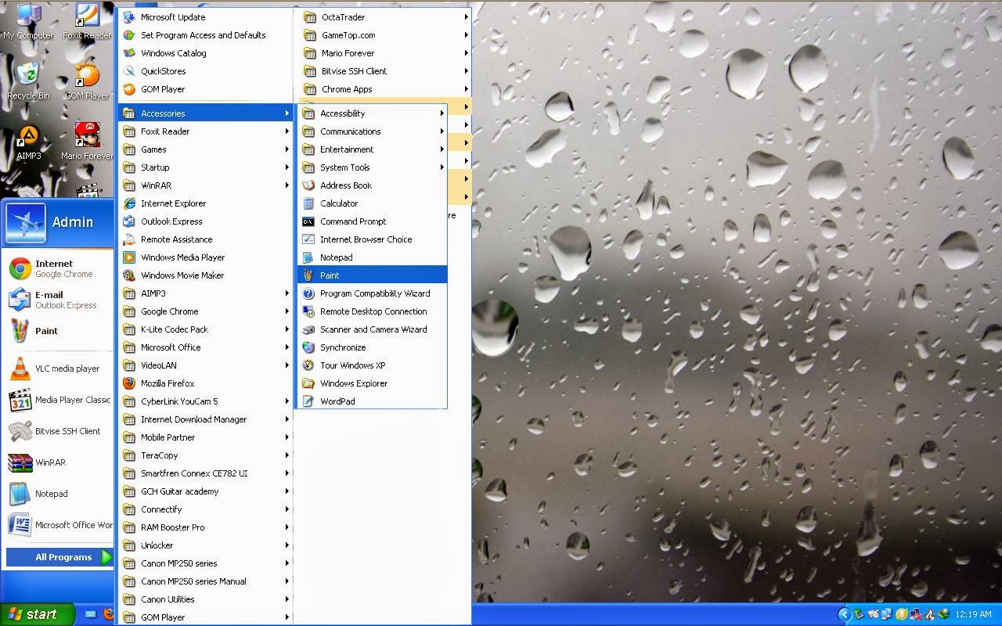Screen dimensions: 1002x626
Task: Click the Program Compatibility Wizard icon
Action: click(x=308, y=293)
